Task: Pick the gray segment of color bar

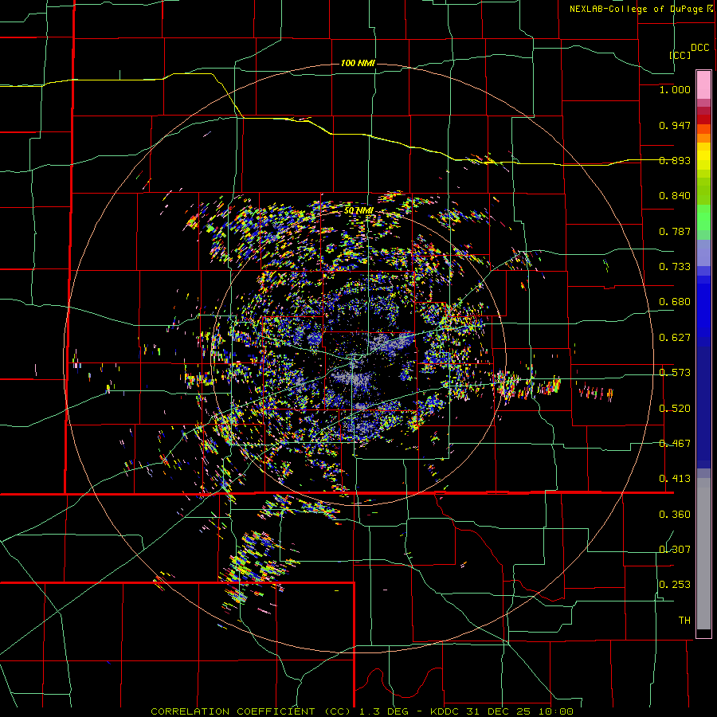Action: click(x=703, y=554)
